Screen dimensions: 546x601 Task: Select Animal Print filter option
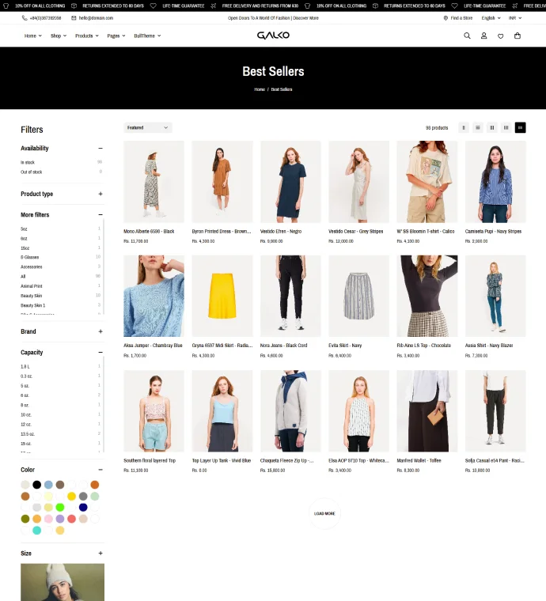pyautogui.click(x=61, y=286)
